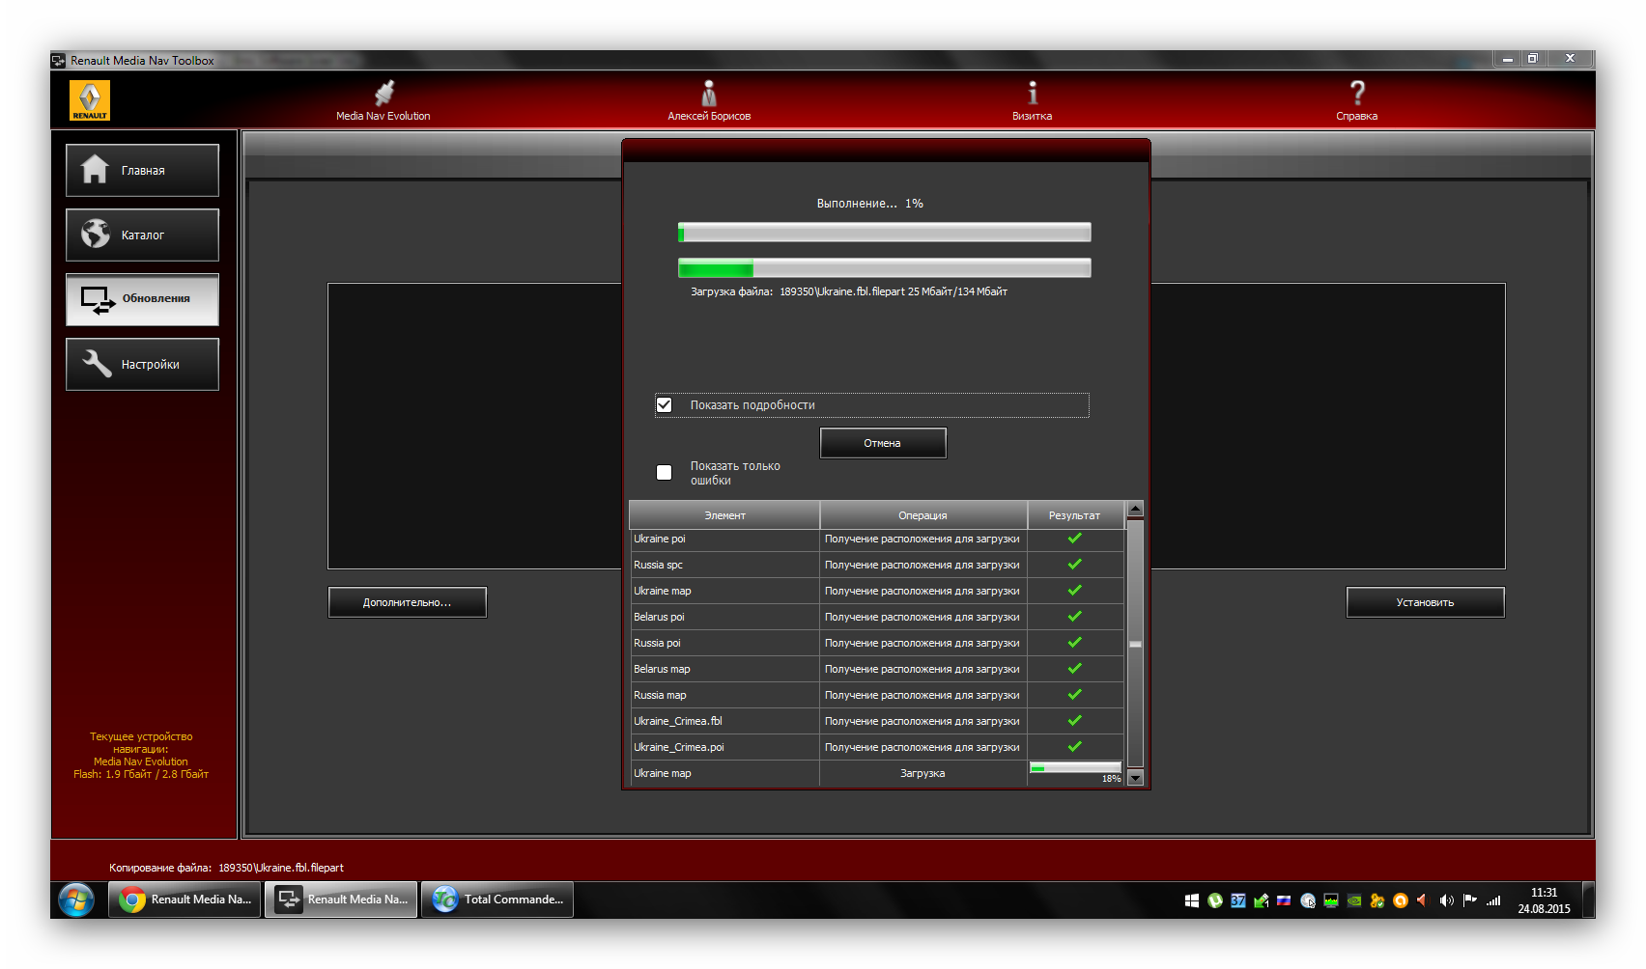Click the file download progress bar
Image resolution: width=1646 pixels, height=969 pixels.
point(884,268)
